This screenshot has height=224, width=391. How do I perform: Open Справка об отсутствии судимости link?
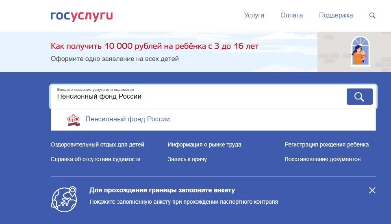[x=96, y=159]
